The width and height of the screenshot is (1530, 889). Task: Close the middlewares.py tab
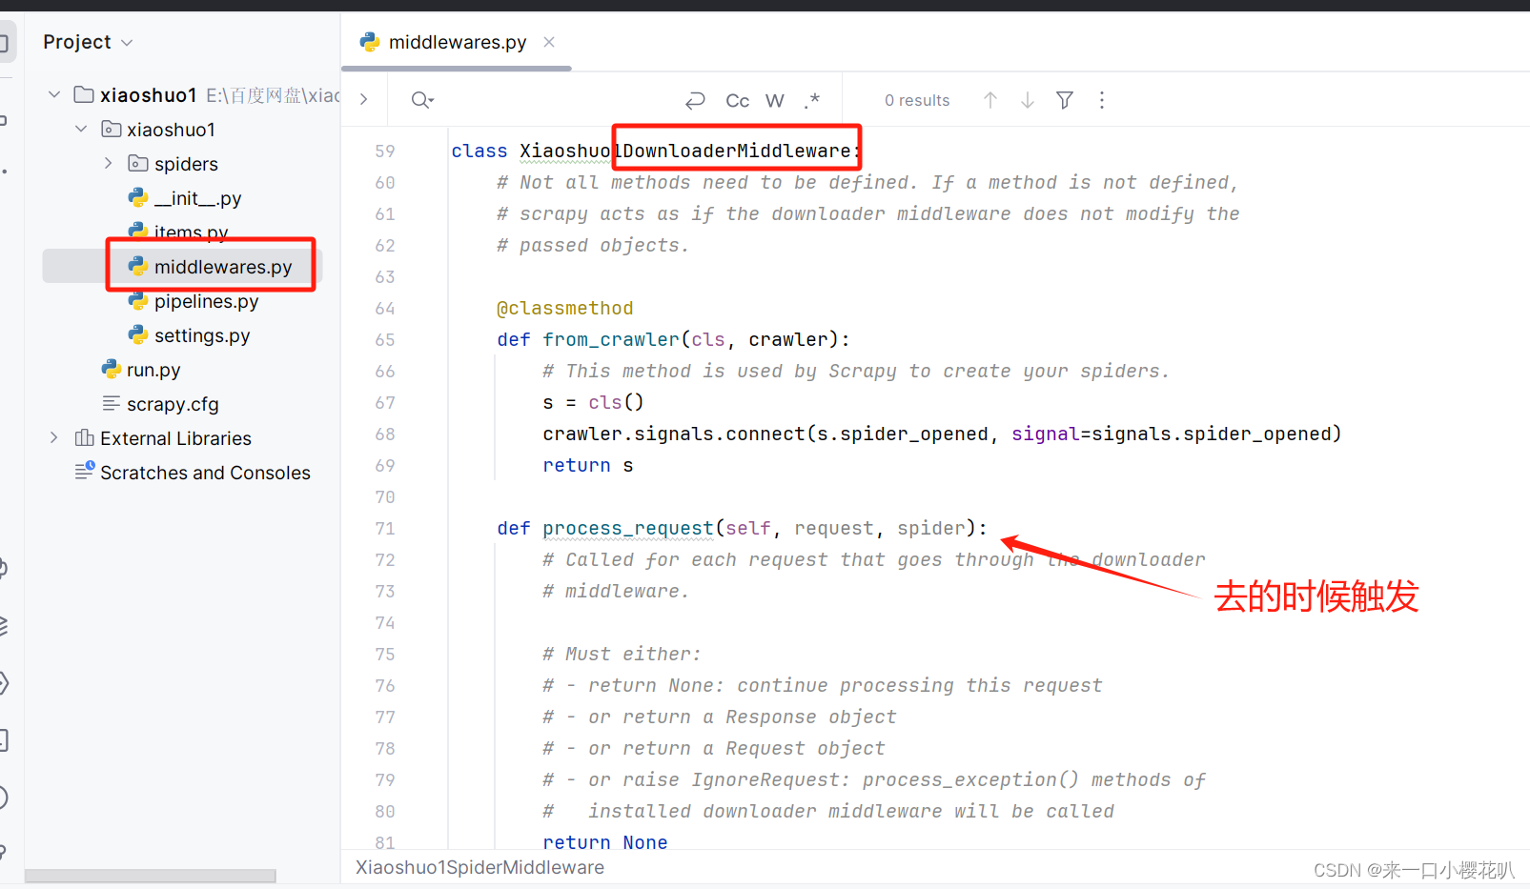point(548,42)
